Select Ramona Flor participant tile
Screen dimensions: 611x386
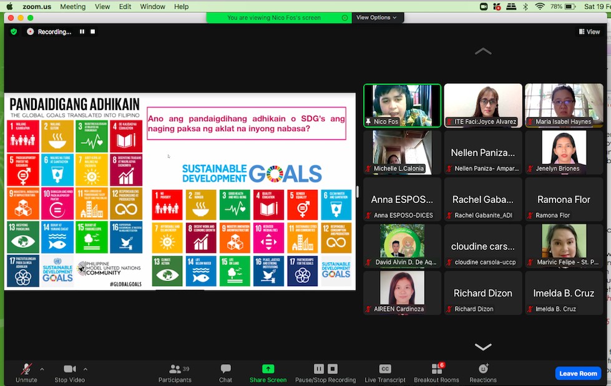(x=564, y=199)
